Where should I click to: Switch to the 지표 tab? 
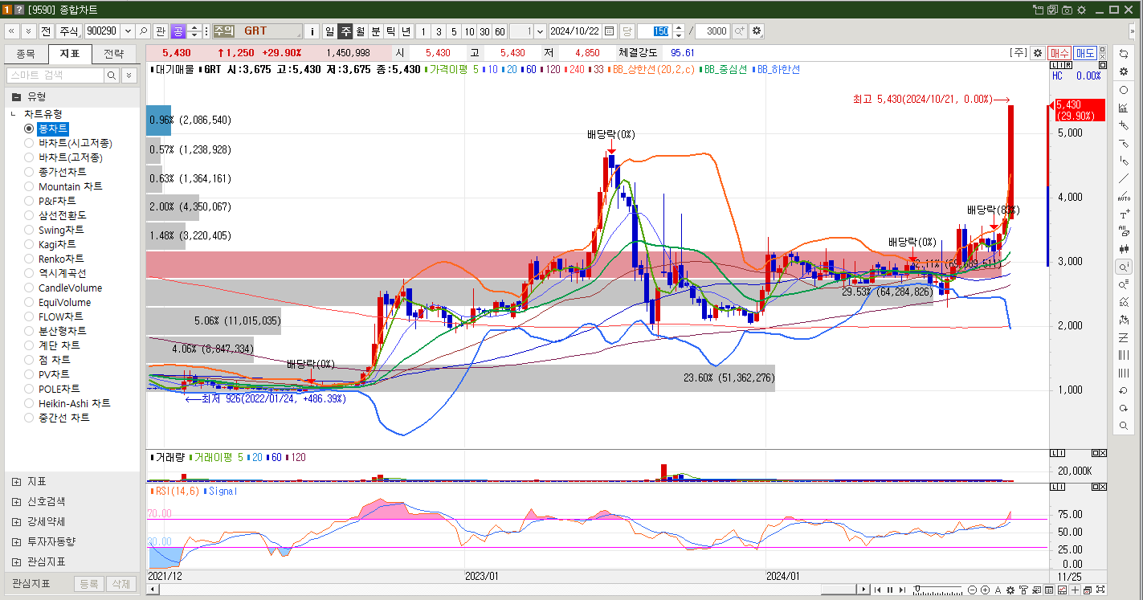point(70,54)
